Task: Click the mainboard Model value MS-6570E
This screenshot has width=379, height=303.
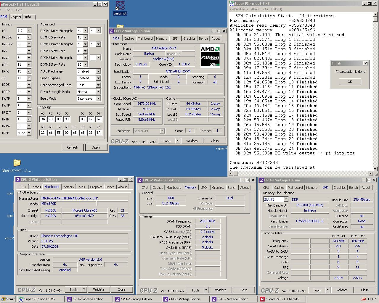Action: (68, 204)
